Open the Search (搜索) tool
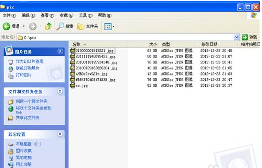Screen dimensions: 262x168 (x=65, y=26)
